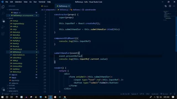Click the master branch status icon
The height and width of the screenshot is (99, 177).
(x=6, y=94)
